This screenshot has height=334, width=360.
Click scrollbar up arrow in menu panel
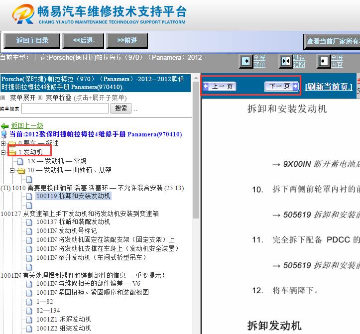(196, 78)
